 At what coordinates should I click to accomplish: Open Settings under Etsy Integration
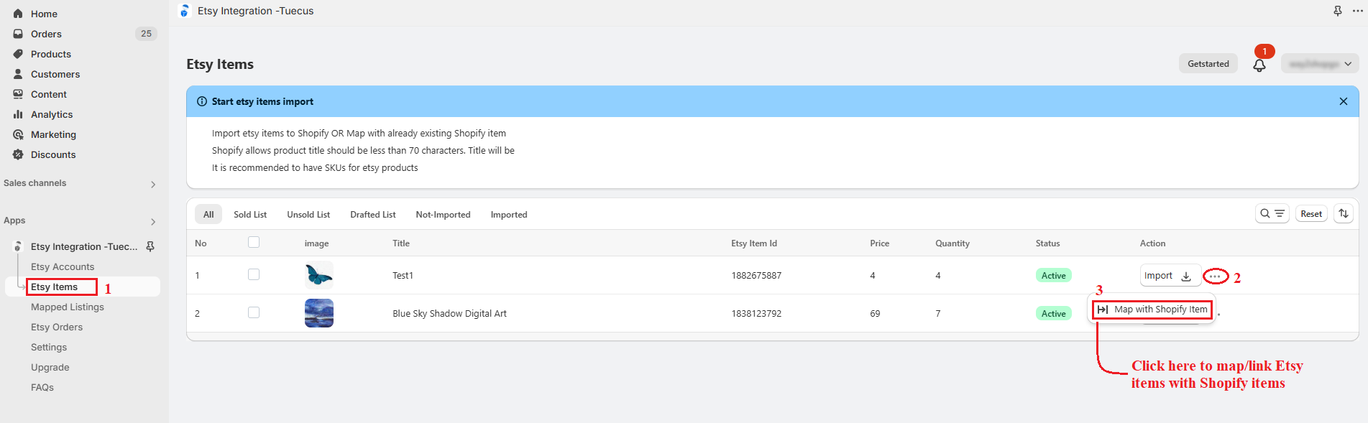click(49, 347)
